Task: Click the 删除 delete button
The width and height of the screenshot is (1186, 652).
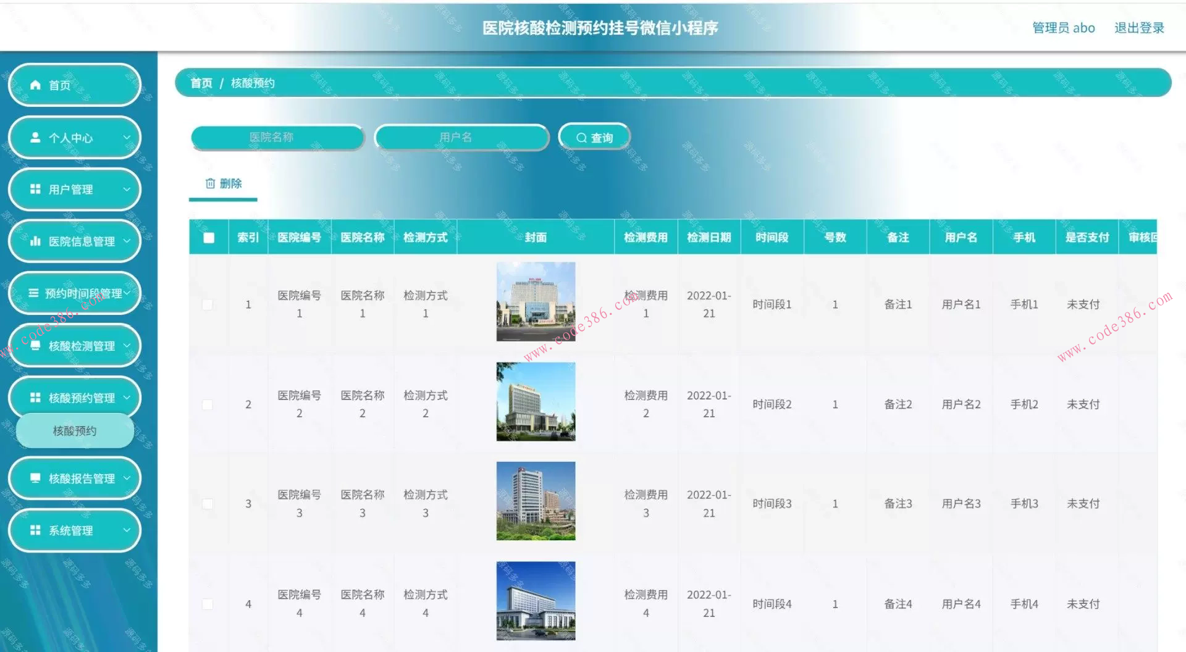Action: 223,183
